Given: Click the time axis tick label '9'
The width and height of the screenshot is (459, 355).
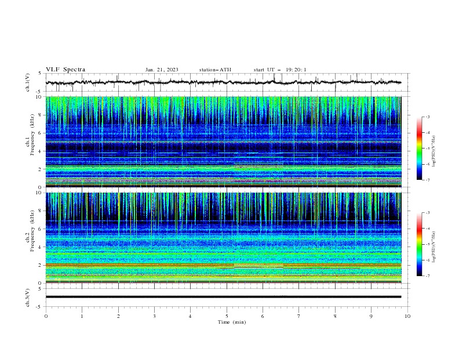Looking at the screenshot, I should 371,316.
